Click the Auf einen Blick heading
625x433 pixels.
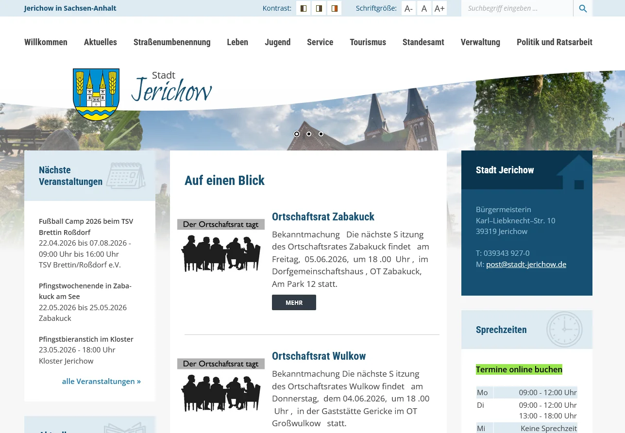(224, 180)
